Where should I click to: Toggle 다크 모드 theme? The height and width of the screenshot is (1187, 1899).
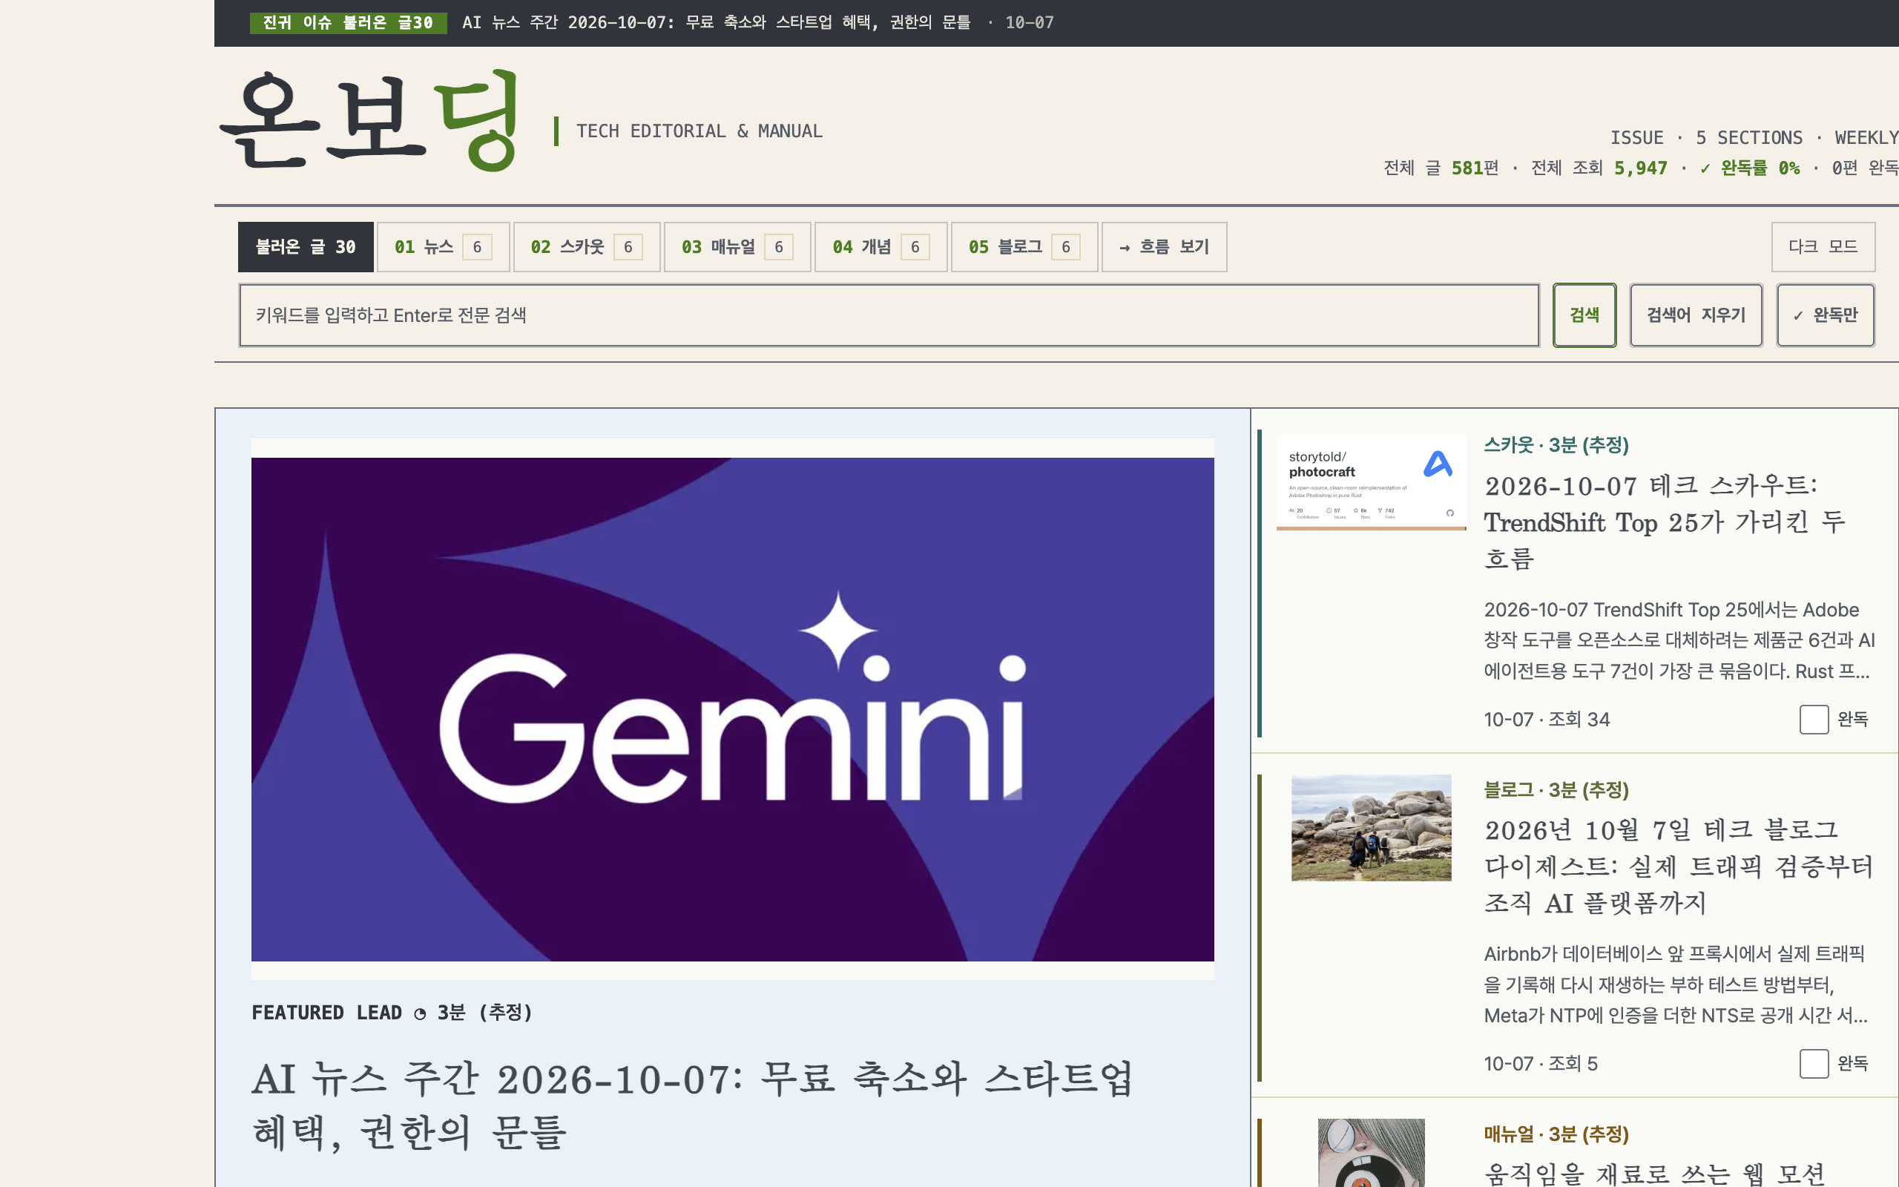point(1823,246)
